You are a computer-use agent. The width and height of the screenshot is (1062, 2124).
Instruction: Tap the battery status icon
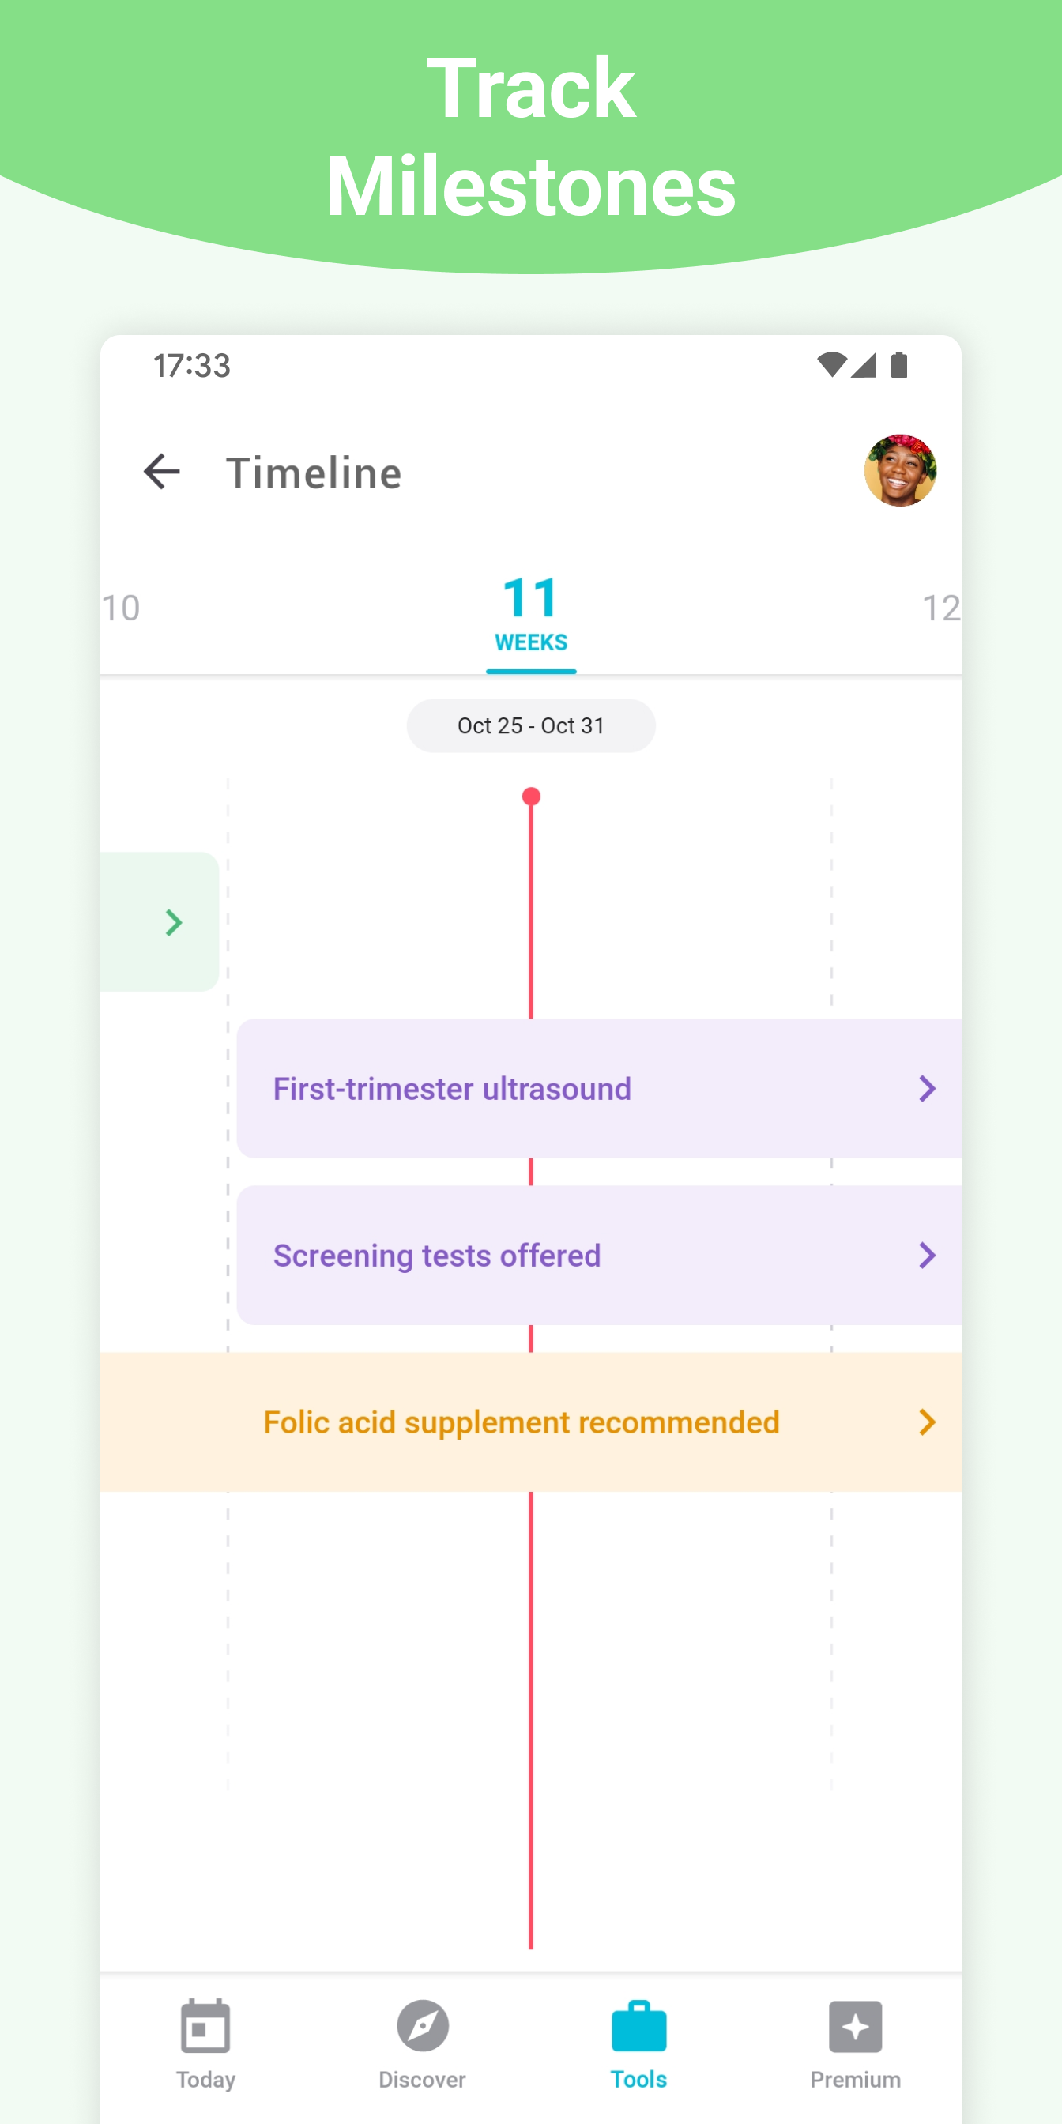[899, 364]
